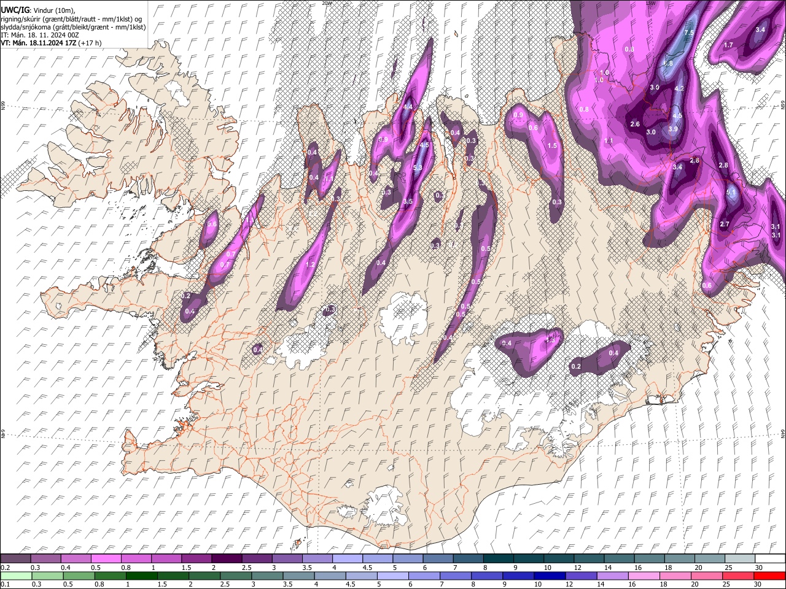This screenshot has width=786, height=589.
Task: Click the 2.6 precipitation value on the map
Action: [635, 125]
